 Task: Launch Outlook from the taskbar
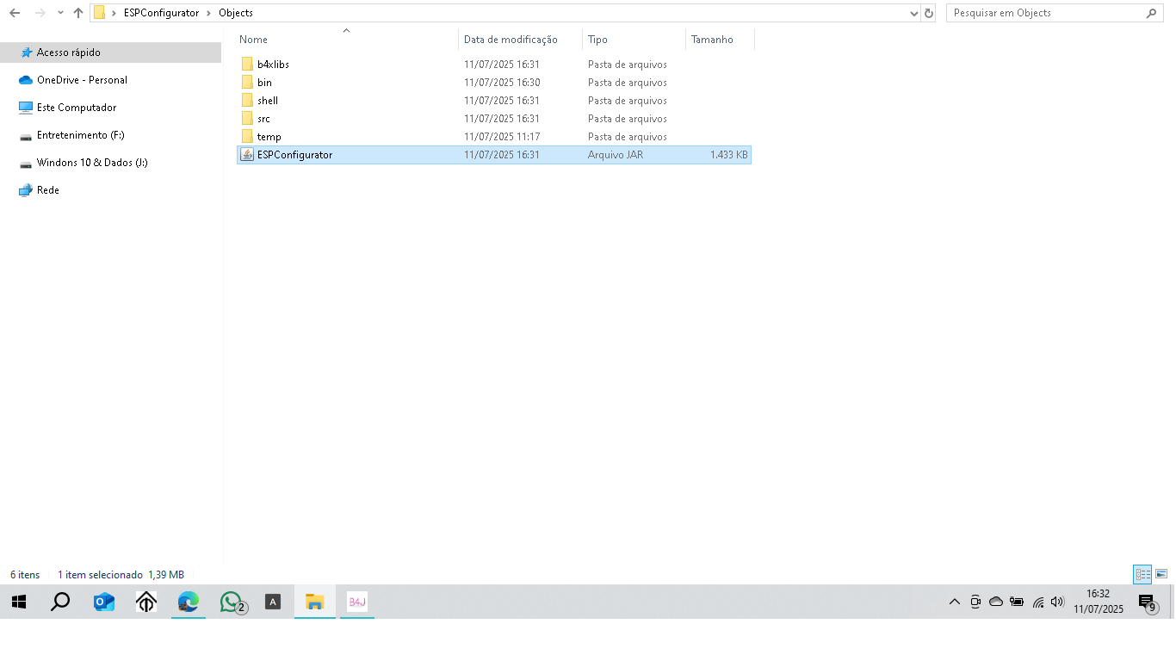click(x=103, y=602)
